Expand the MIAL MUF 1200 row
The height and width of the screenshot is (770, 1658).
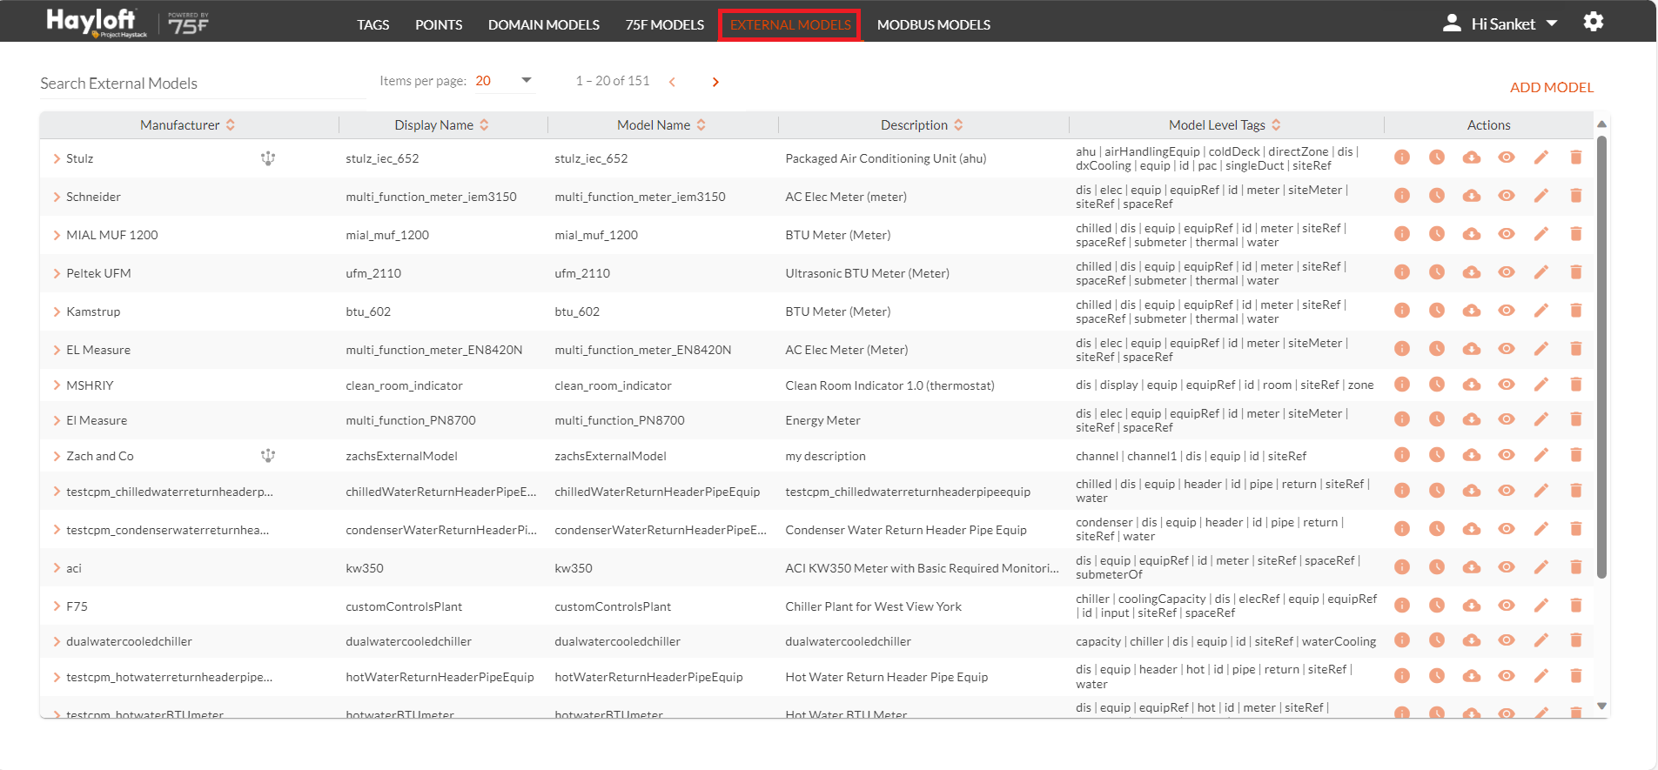click(x=57, y=235)
